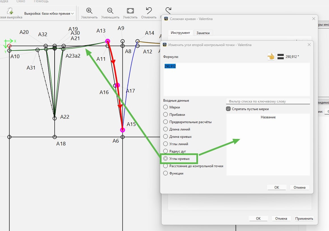Select the Радиус дуг radio button
The height and width of the screenshot is (231, 329).
tap(165, 151)
